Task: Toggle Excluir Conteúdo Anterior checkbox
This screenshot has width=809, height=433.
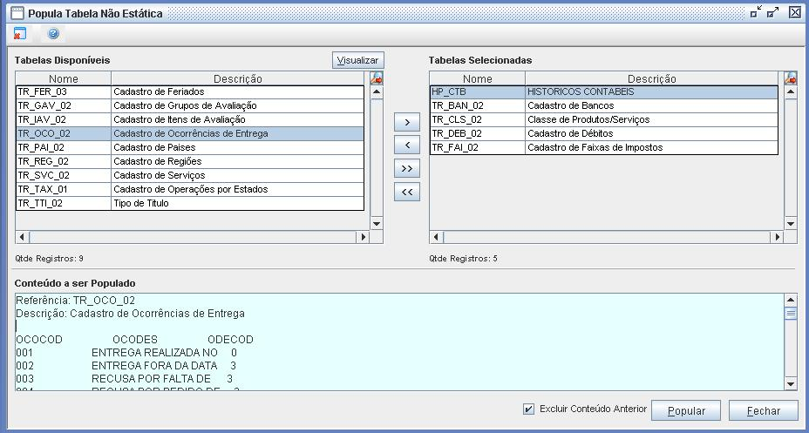Action: pyautogui.click(x=529, y=409)
